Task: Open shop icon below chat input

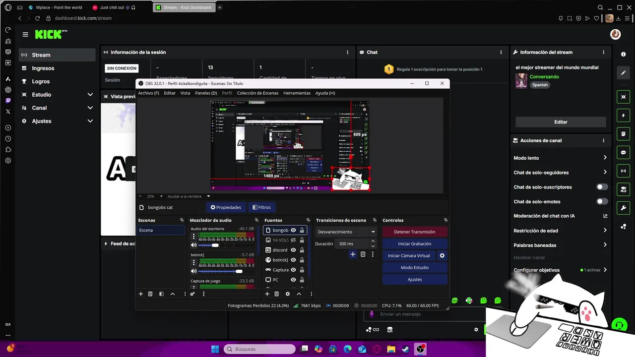Action: click(x=390, y=330)
